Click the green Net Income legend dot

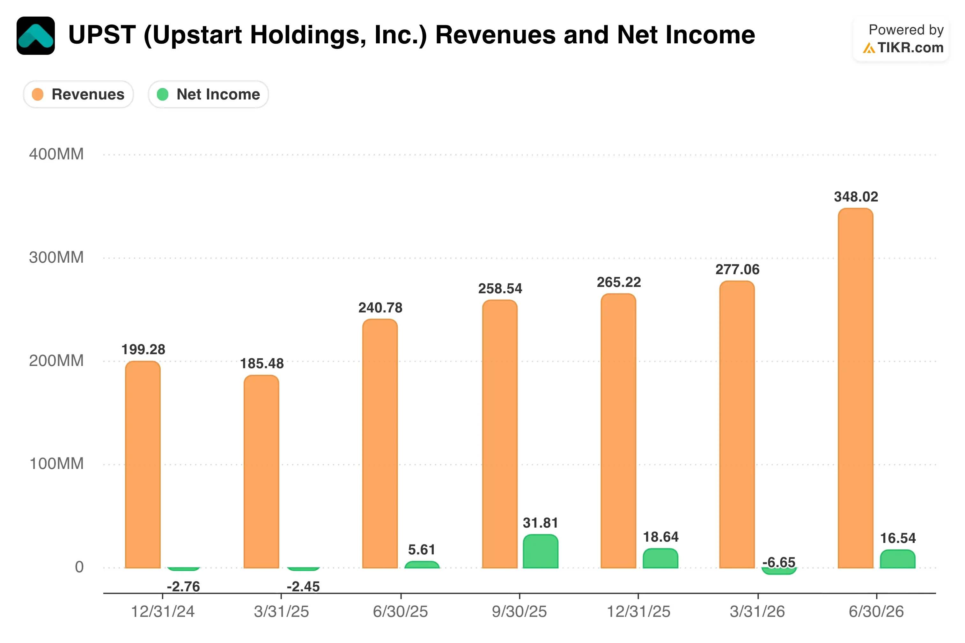coord(163,94)
